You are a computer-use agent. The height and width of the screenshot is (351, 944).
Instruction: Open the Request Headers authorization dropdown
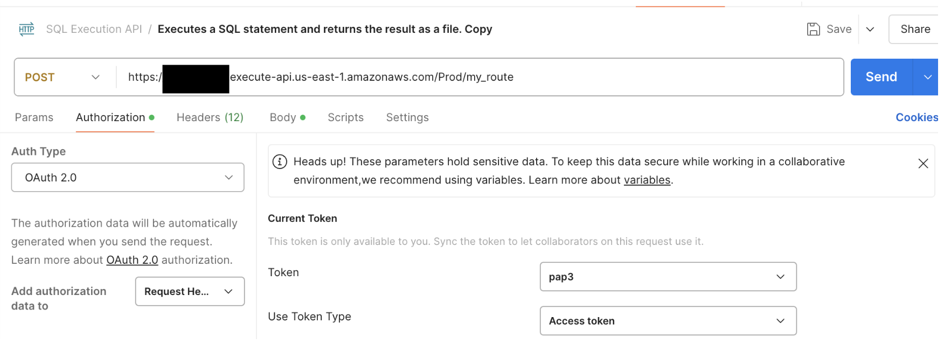click(x=190, y=291)
